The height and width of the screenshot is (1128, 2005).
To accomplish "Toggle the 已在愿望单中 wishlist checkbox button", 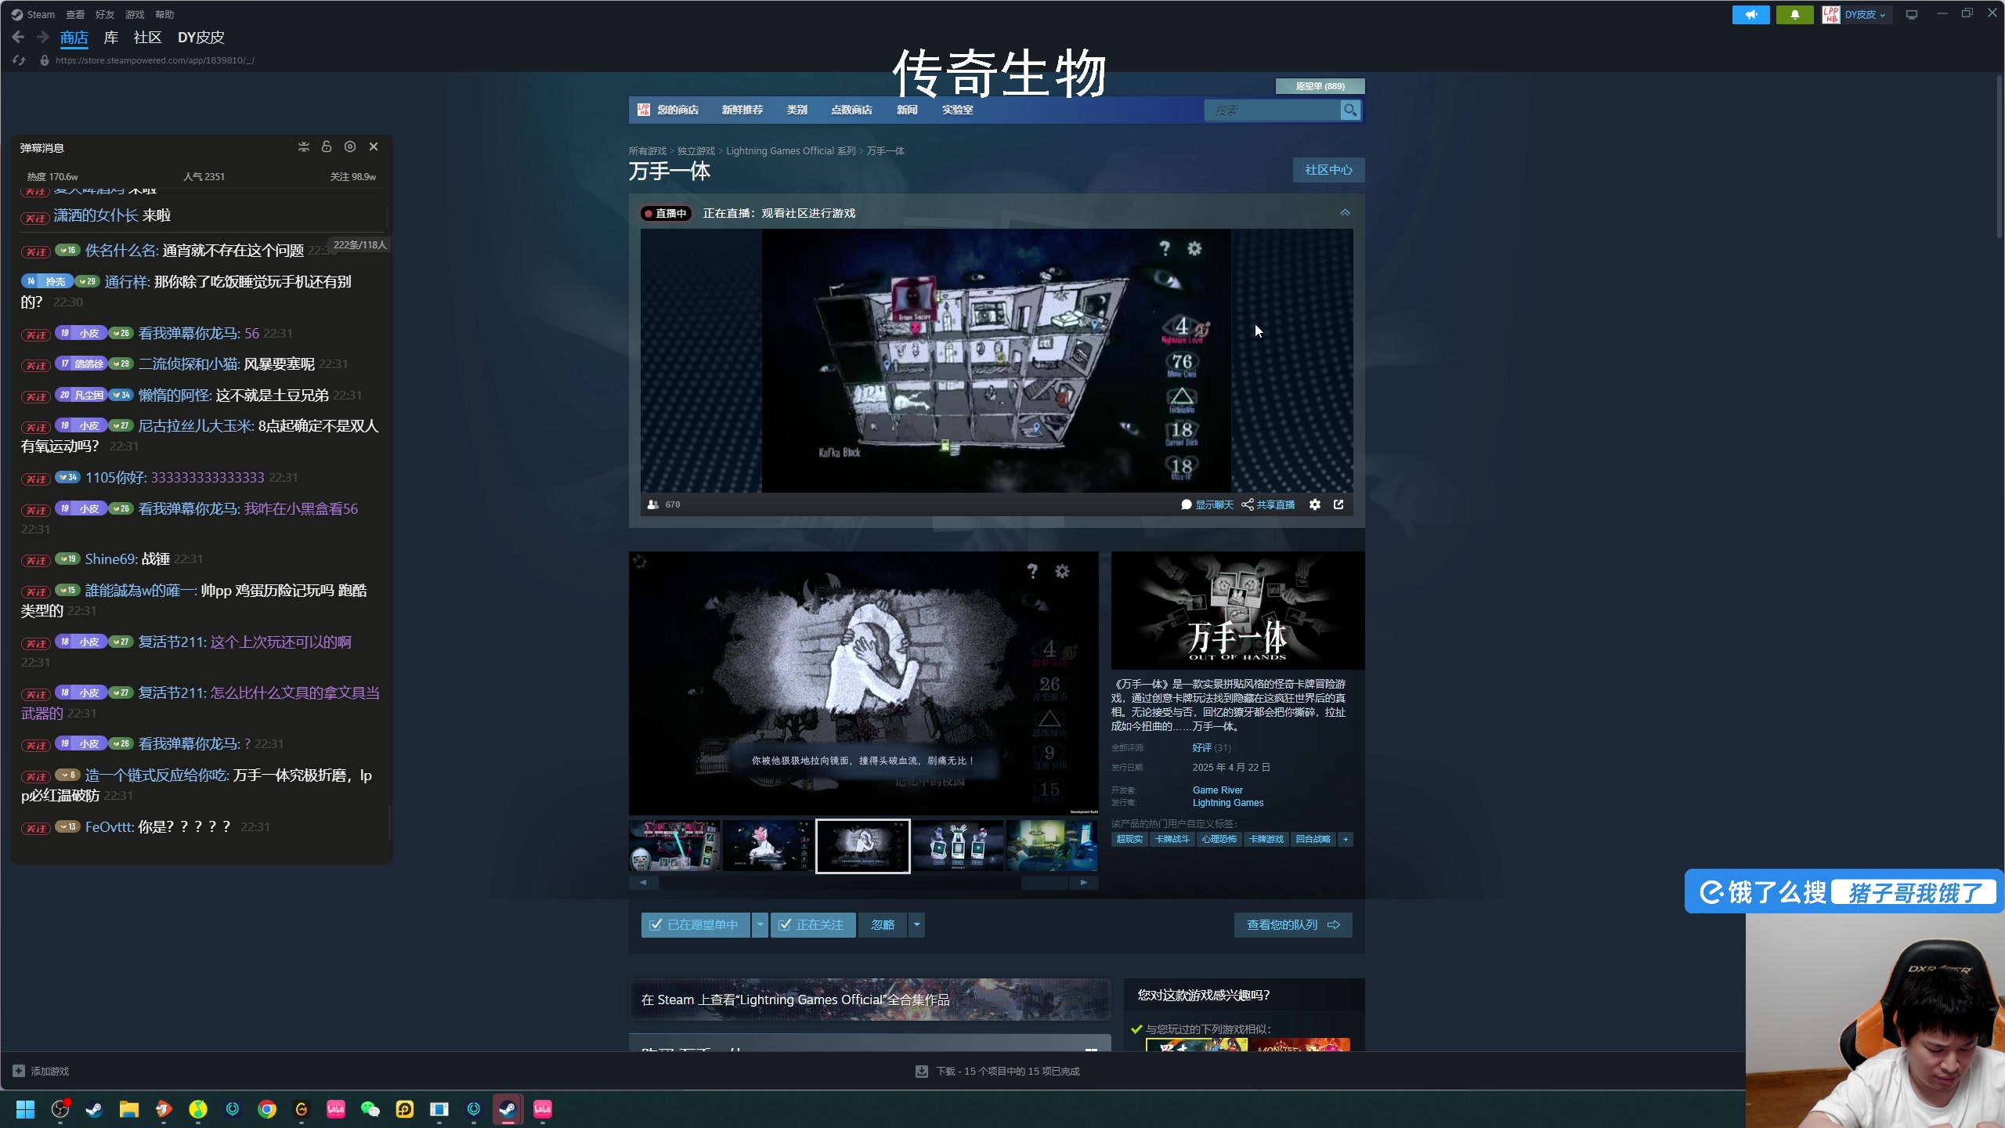I will pos(695,925).
